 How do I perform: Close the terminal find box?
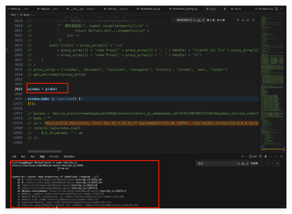277,164
